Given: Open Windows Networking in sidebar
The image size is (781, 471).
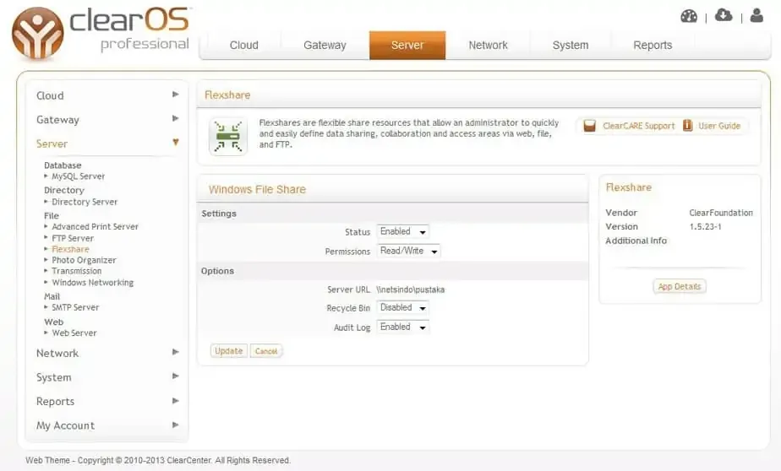Looking at the screenshot, I should [92, 283].
